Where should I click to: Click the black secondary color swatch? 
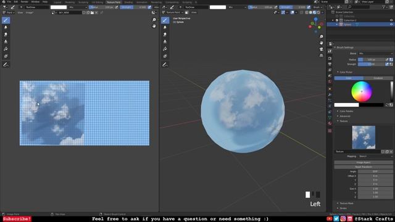coord(371,105)
